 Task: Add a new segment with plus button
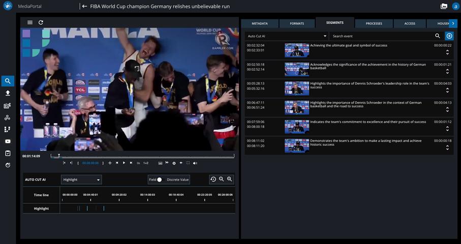(x=449, y=36)
